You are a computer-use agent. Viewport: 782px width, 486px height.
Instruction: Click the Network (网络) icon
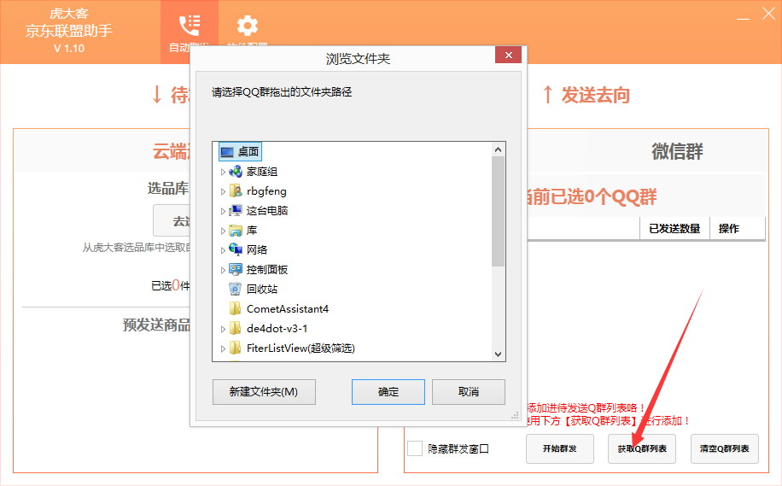[236, 249]
